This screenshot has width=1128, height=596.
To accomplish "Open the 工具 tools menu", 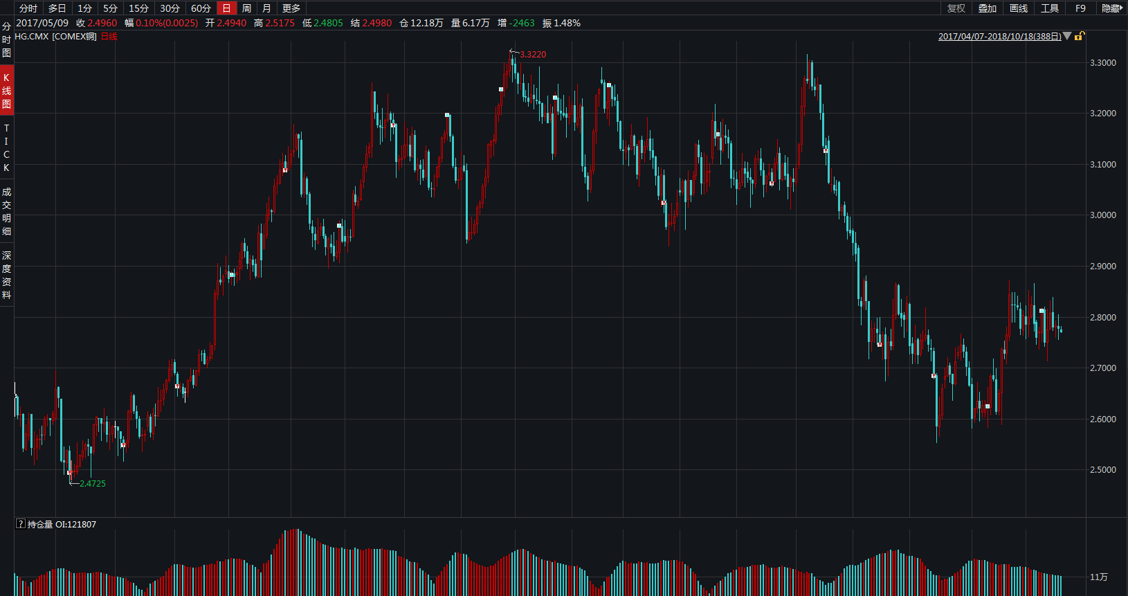I will click(1050, 8).
